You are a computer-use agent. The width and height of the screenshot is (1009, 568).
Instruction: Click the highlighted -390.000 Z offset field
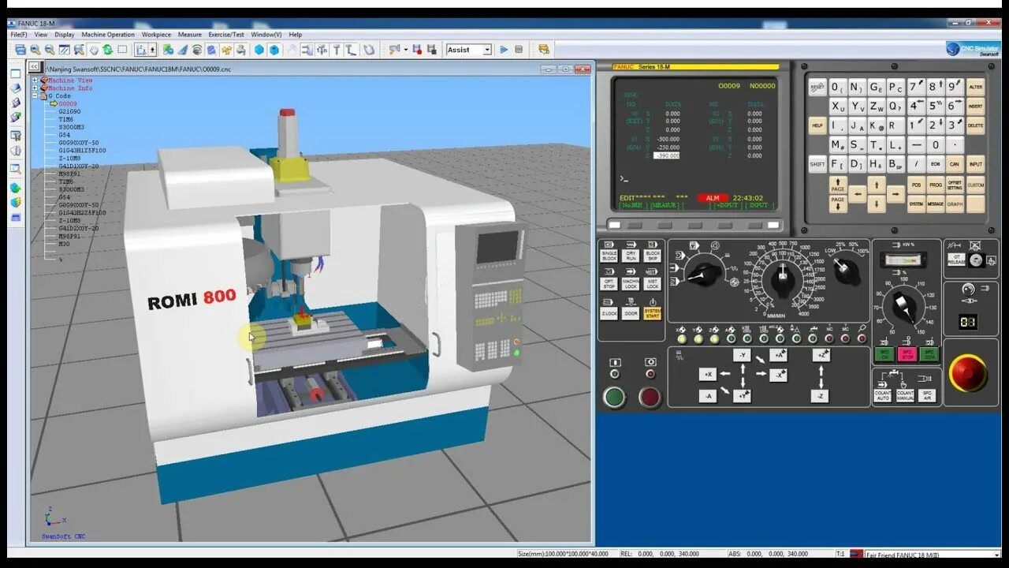click(x=668, y=155)
